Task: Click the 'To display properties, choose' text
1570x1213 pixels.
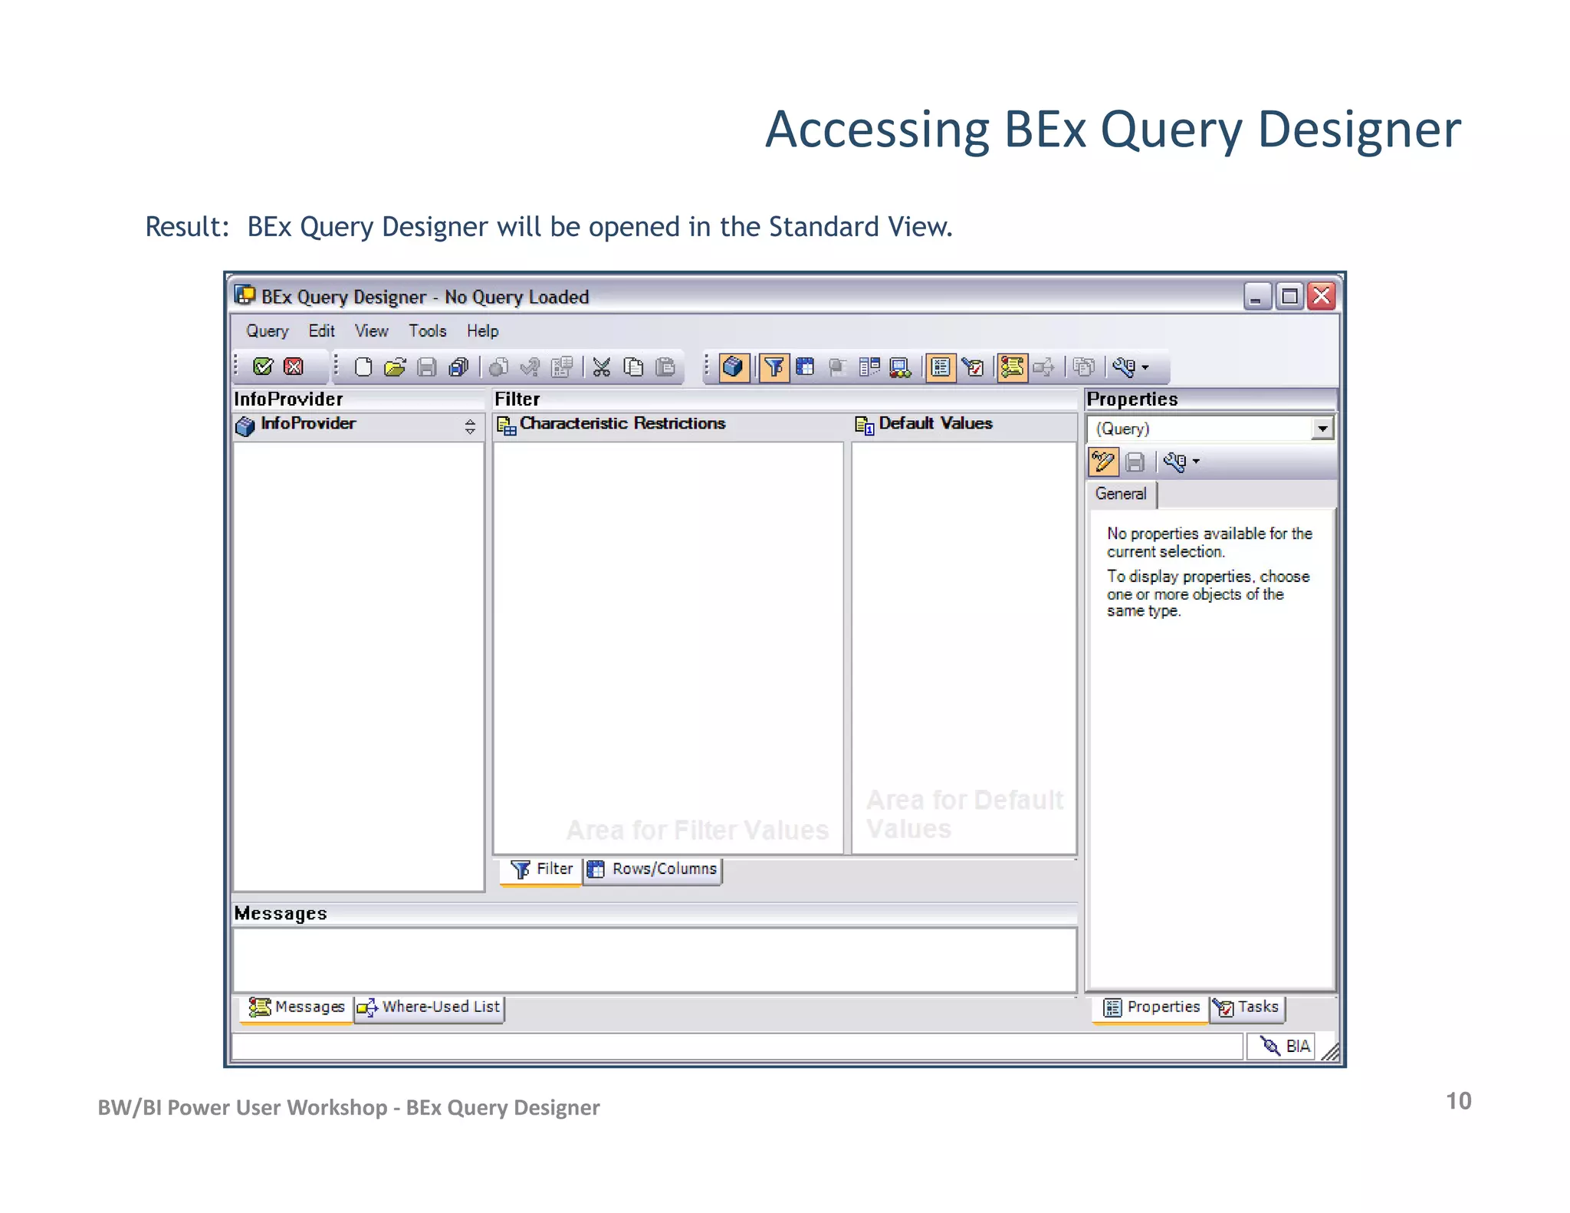Action: coord(1208,593)
